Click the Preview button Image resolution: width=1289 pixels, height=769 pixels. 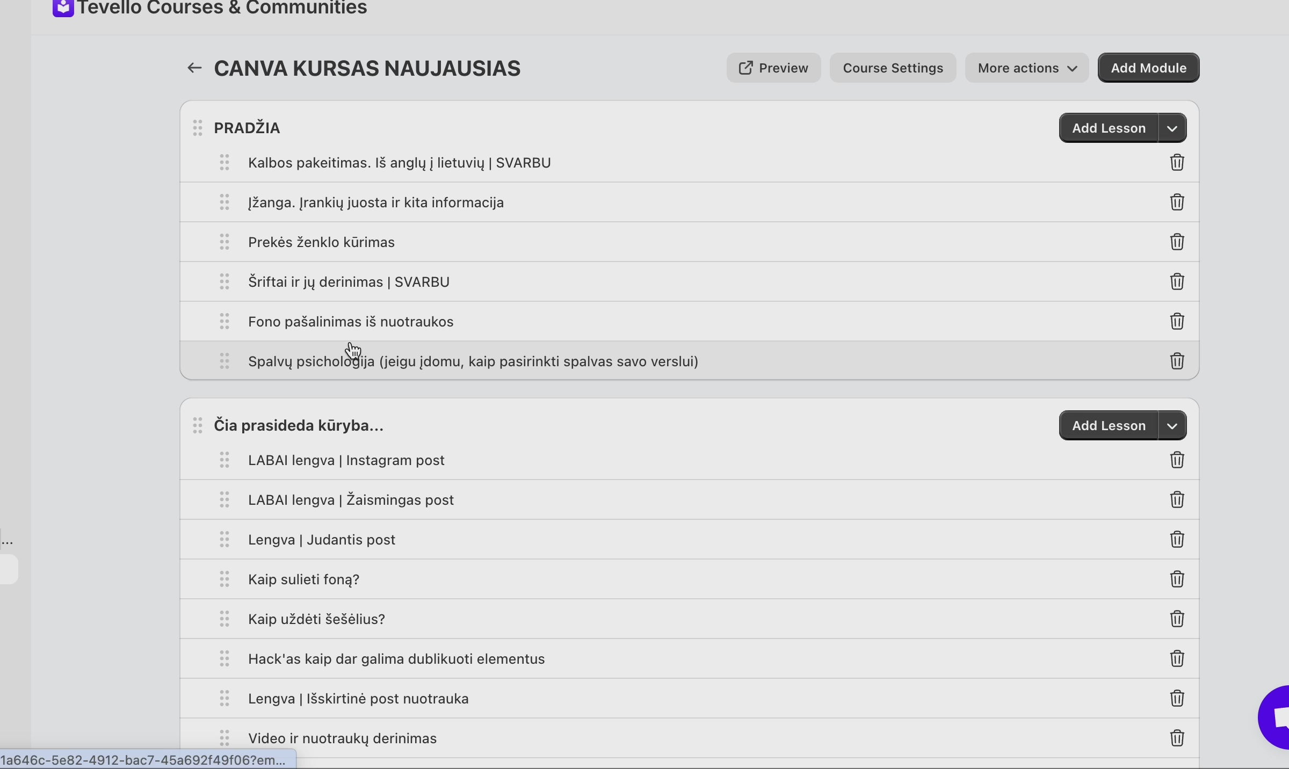coord(773,68)
